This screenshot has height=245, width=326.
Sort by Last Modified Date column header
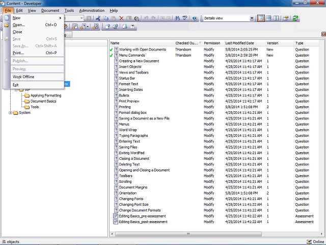tap(244, 43)
